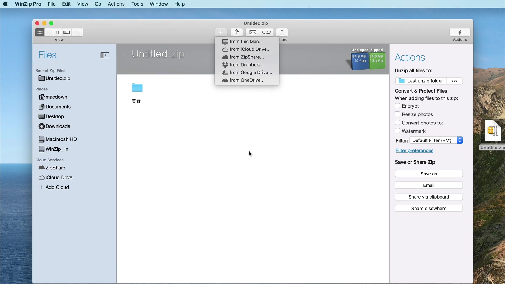Open the unzip folder options ellipsis
This screenshot has height=284, width=505.
[455, 81]
